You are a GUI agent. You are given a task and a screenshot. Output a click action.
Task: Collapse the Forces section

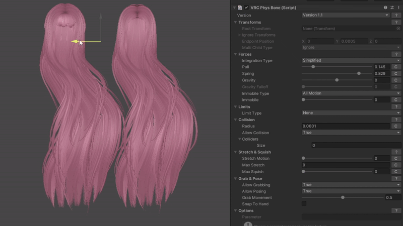point(235,54)
